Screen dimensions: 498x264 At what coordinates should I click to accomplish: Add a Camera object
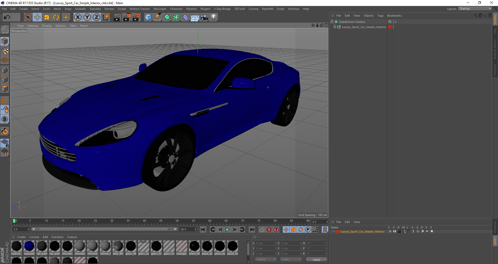point(204,17)
